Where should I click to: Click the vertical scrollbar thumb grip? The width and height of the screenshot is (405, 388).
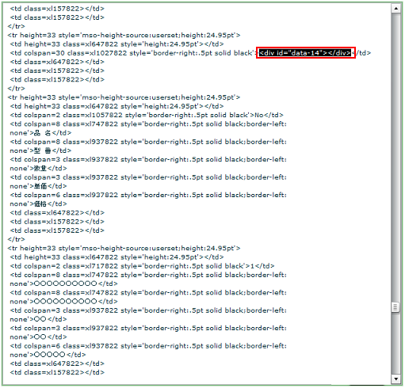tap(395, 307)
